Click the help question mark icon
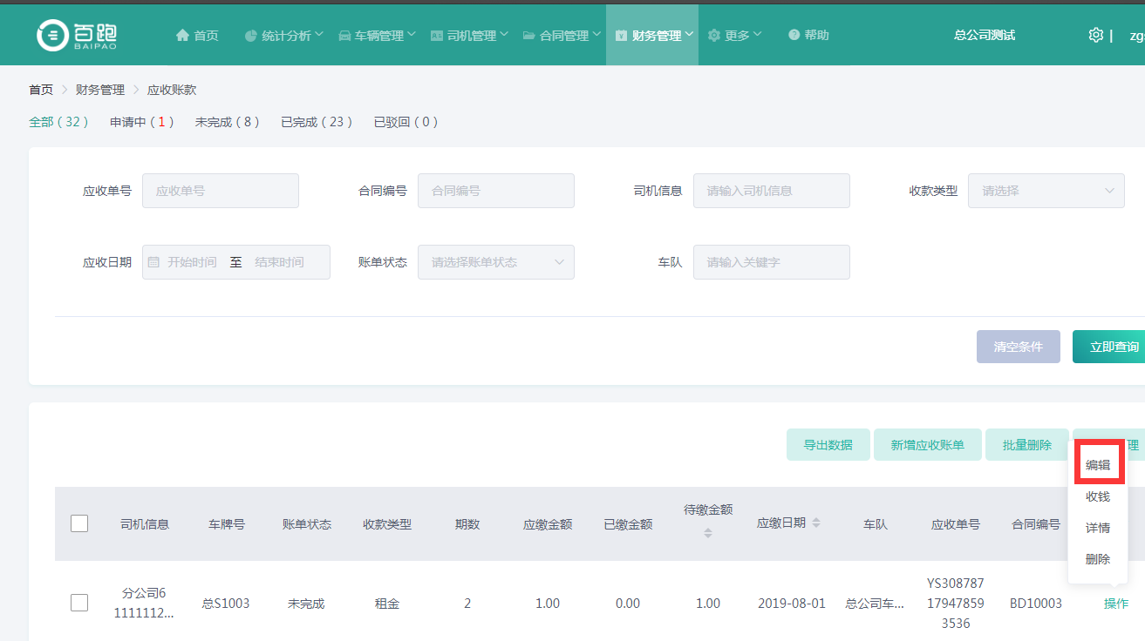1145x641 pixels. pos(794,36)
